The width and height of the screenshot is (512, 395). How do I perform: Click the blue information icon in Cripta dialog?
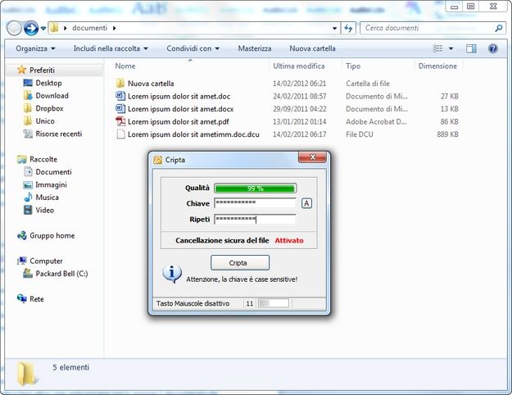click(171, 274)
